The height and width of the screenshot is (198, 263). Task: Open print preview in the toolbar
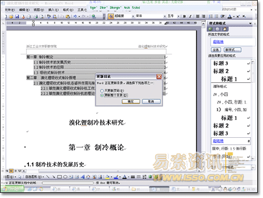pyautogui.click(x=42, y=16)
